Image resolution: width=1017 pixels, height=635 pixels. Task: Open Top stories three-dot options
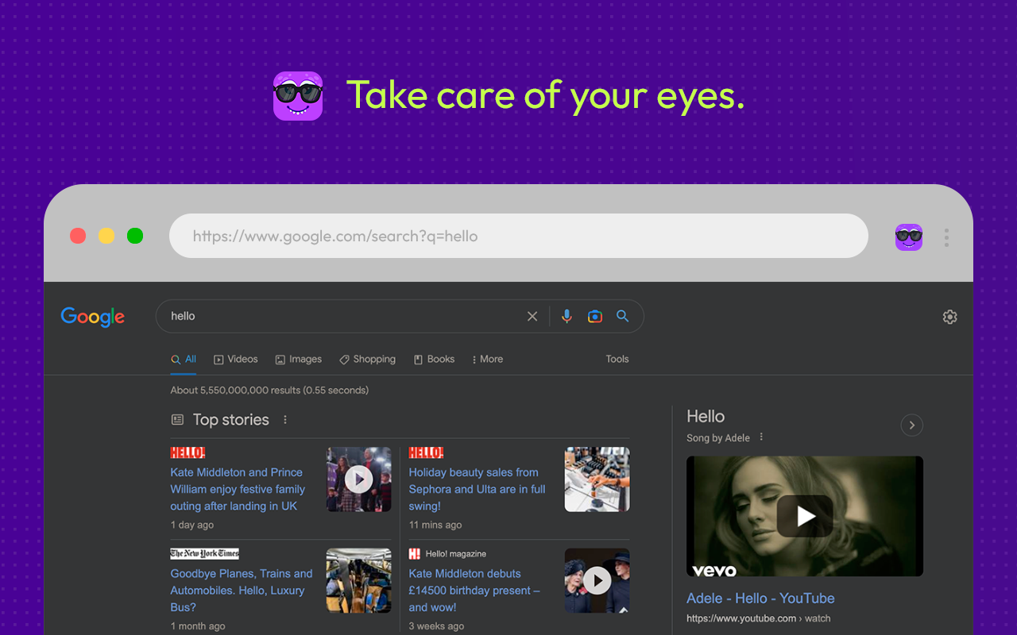(x=285, y=420)
